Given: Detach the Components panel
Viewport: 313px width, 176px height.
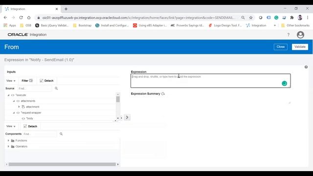Looking at the screenshot, I should [30, 126].
